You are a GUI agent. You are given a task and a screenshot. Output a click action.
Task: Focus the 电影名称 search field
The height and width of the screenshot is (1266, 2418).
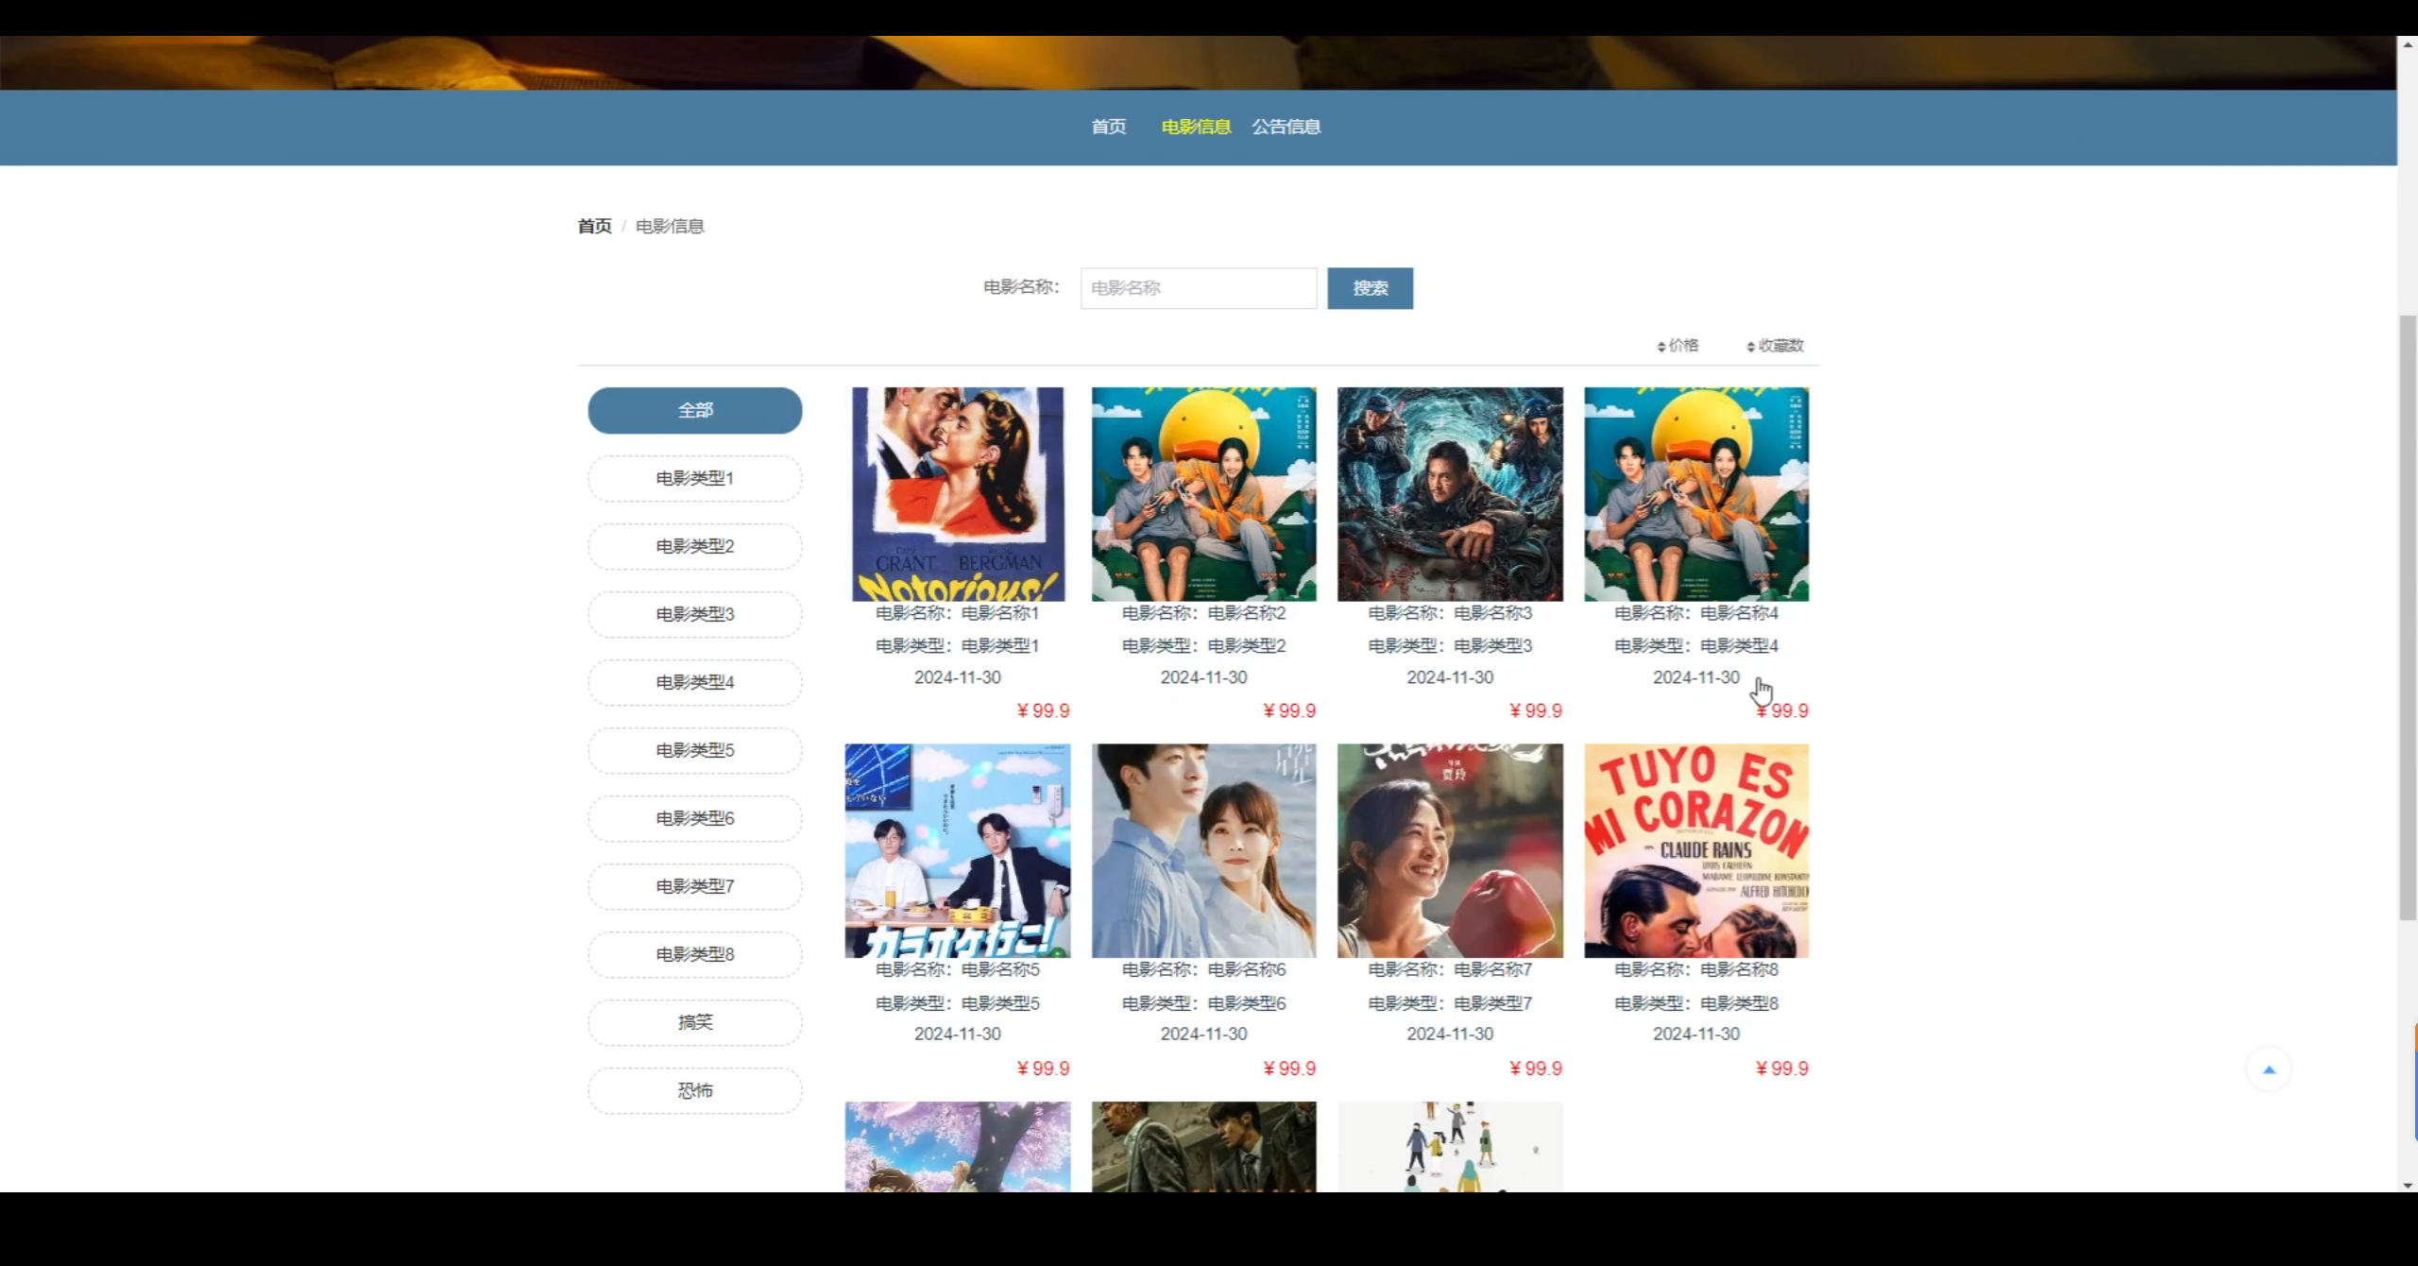[1198, 288]
